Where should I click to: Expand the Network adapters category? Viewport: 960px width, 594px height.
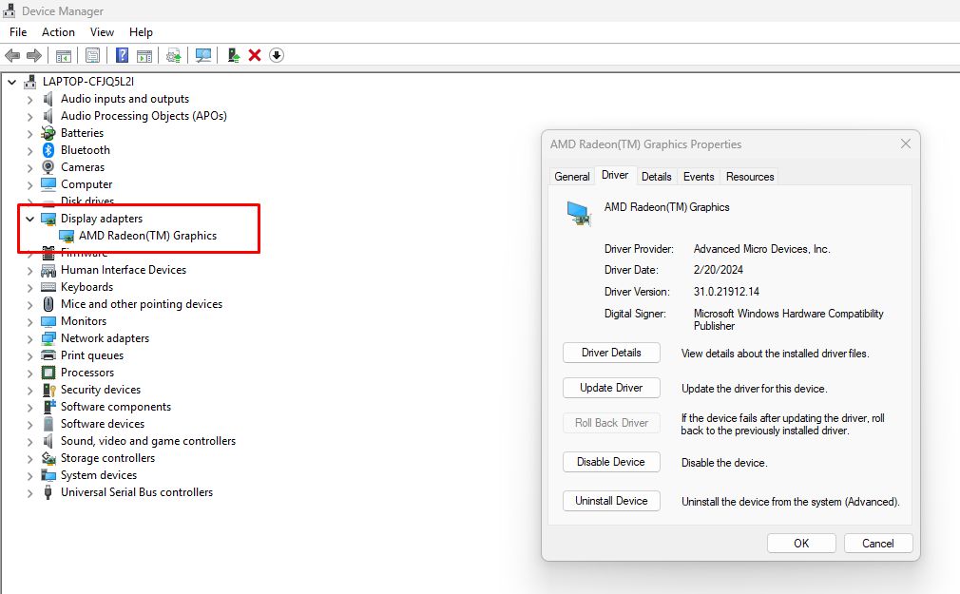click(x=30, y=338)
